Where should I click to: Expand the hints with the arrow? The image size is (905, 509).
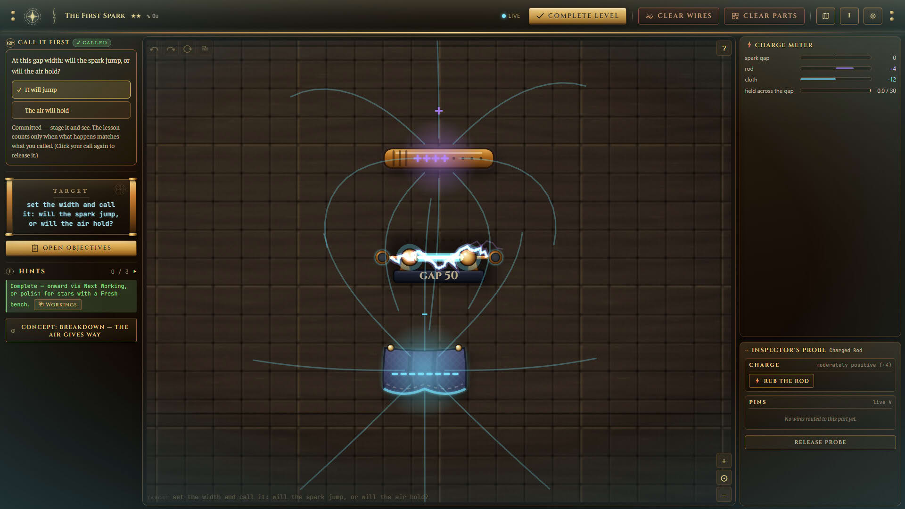click(x=135, y=271)
